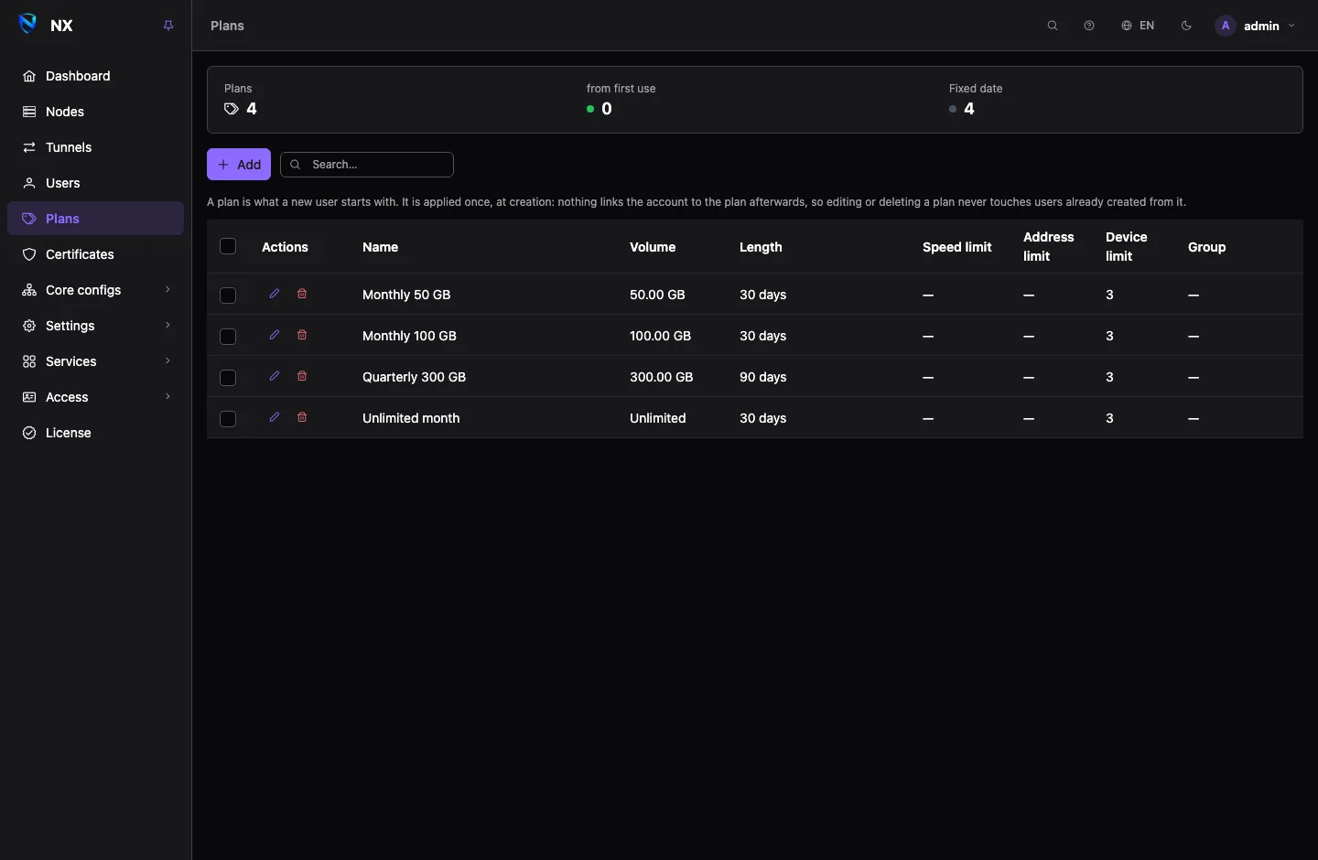
Task: Select all plans with header checkbox
Action: tap(228, 246)
